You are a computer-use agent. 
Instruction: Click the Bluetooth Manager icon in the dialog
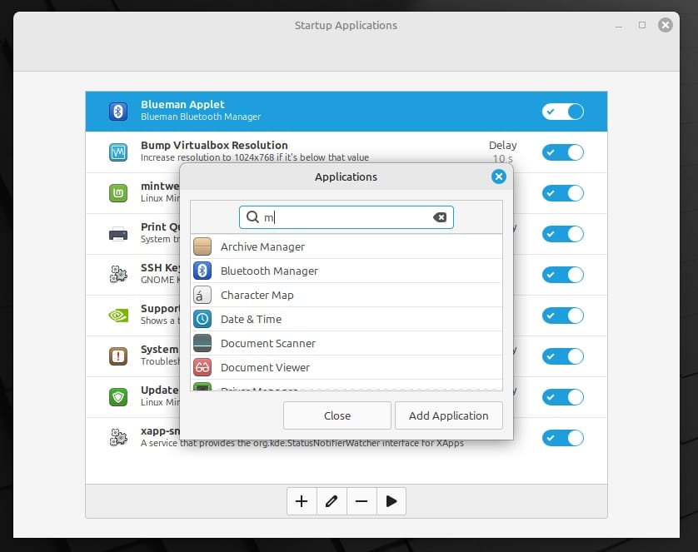tap(202, 270)
